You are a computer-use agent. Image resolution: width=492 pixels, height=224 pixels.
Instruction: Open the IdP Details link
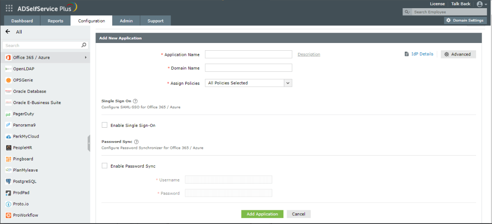coord(422,54)
